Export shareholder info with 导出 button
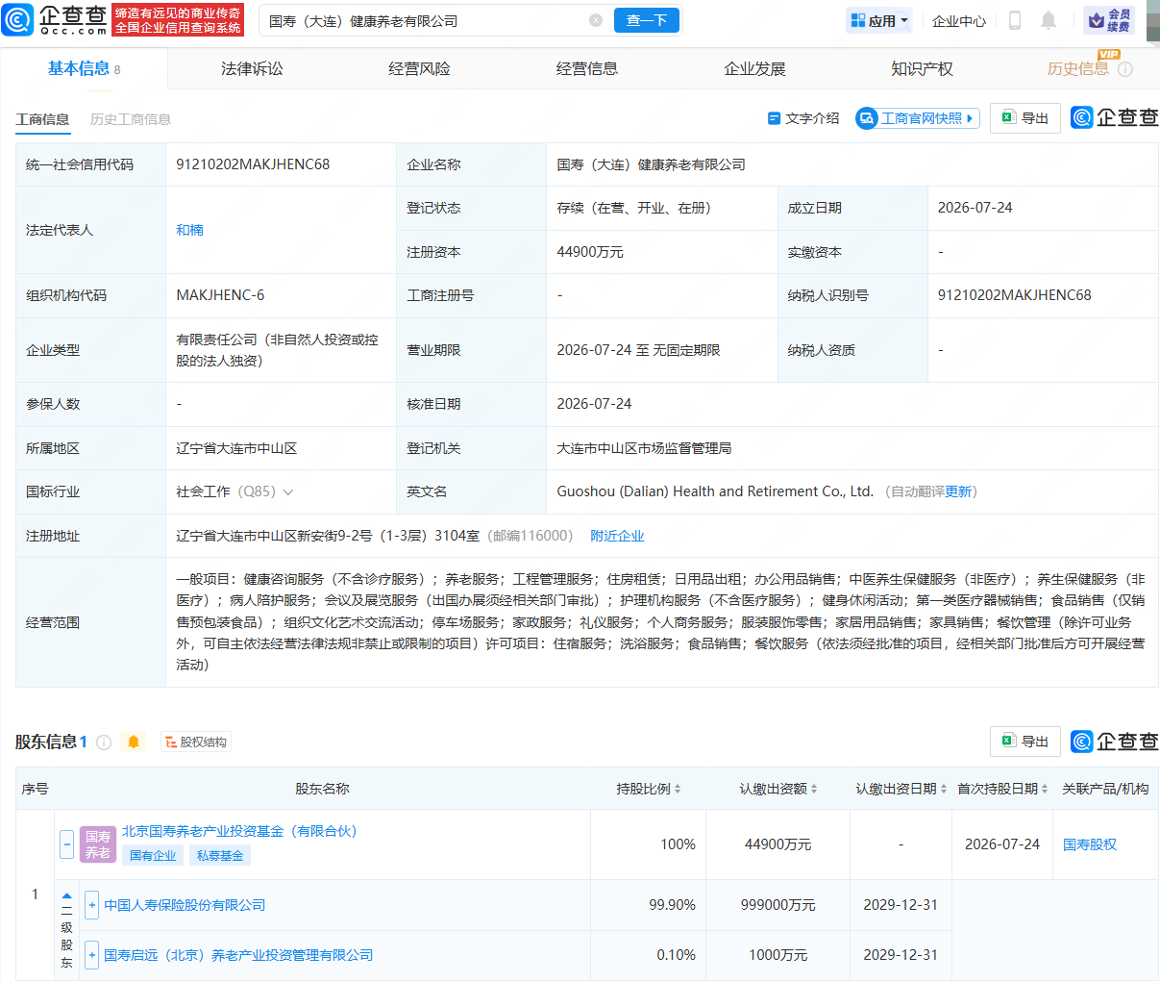1160x982 pixels. click(1025, 742)
